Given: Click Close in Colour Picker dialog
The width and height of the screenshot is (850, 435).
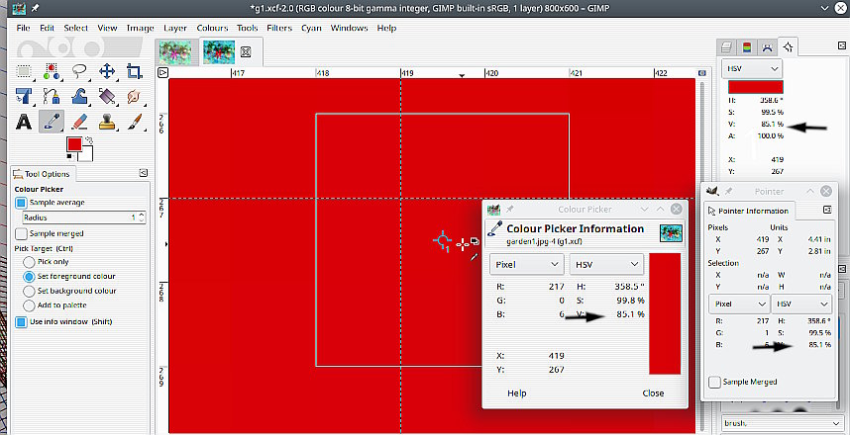Looking at the screenshot, I should click(653, 393).
